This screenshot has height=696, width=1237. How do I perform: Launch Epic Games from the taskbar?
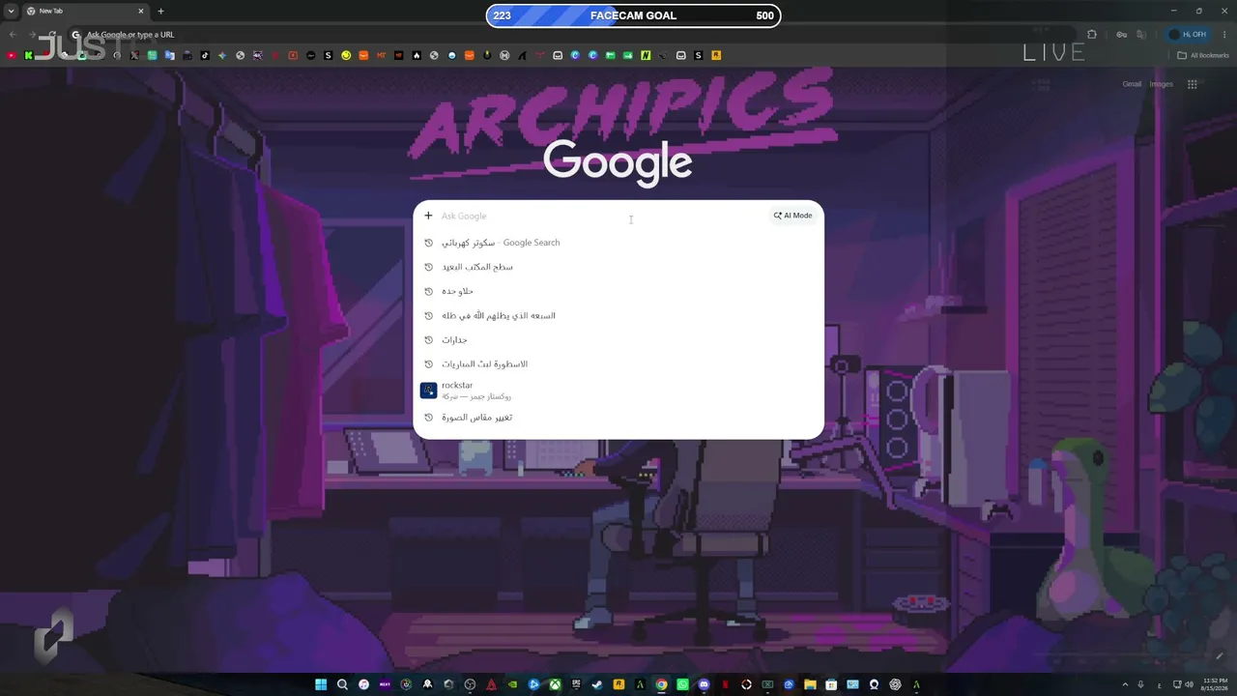pos(576,684)
